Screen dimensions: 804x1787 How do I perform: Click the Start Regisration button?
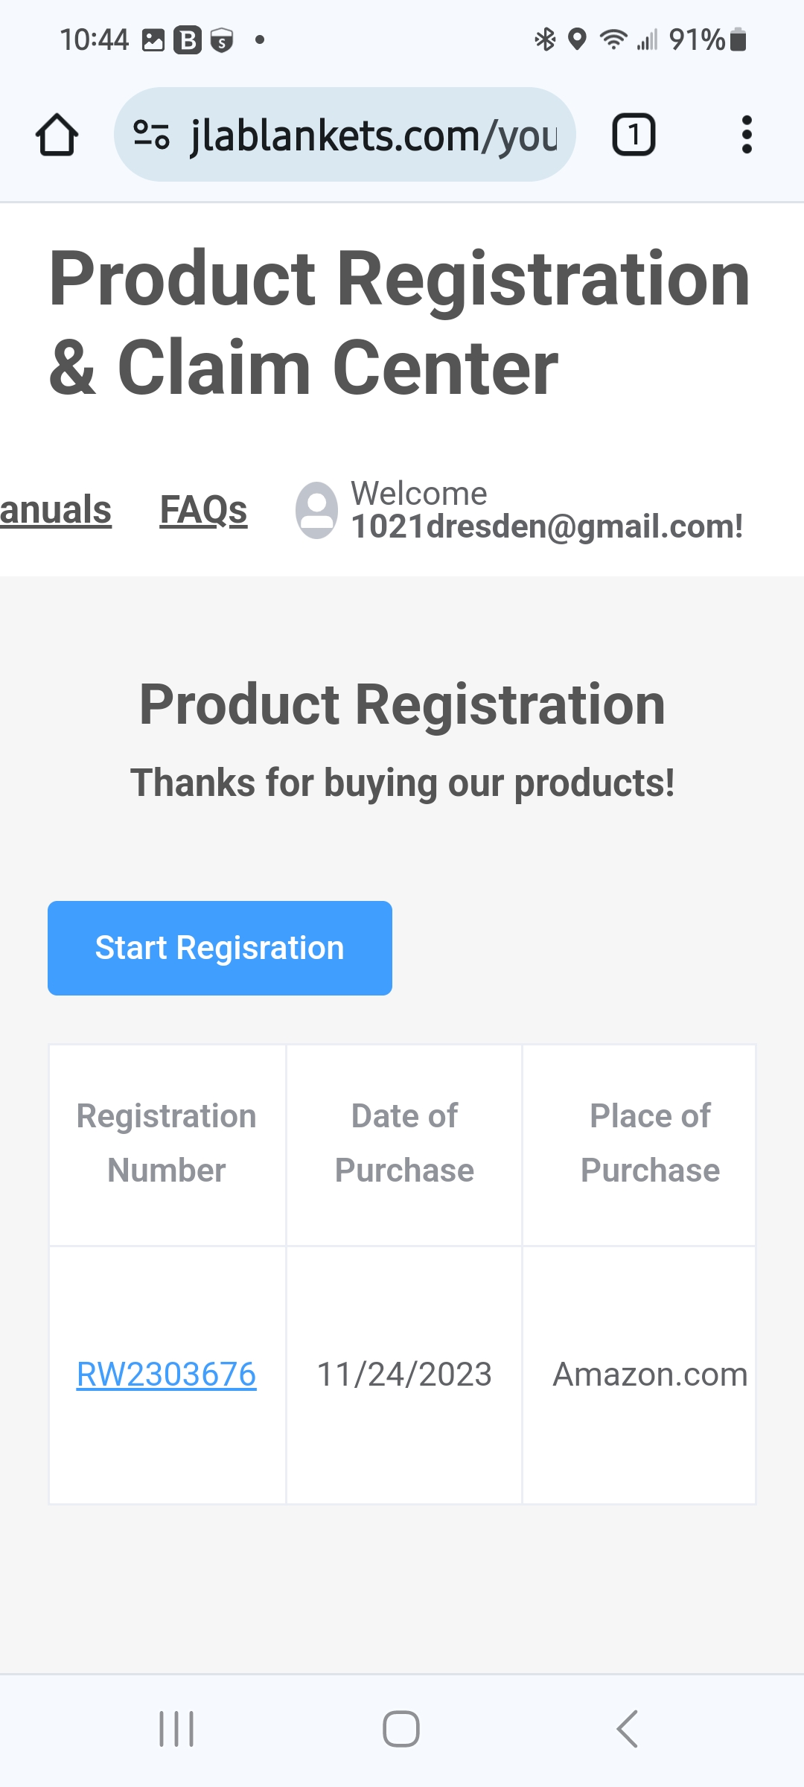click(x=220, y=948)
